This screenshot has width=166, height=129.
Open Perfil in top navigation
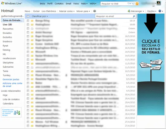click(x=50, y=4)
